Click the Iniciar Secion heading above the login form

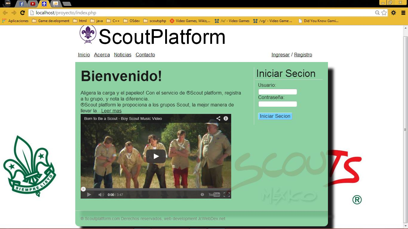click(x=286, y=73)
